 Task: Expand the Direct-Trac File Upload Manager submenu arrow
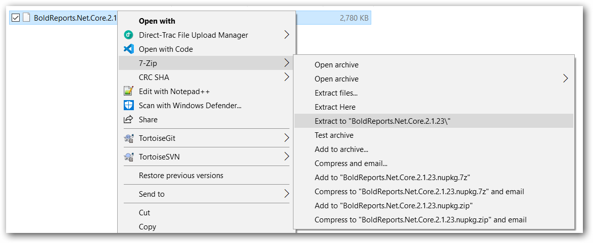pyautogui.click(x=287, y=35)
